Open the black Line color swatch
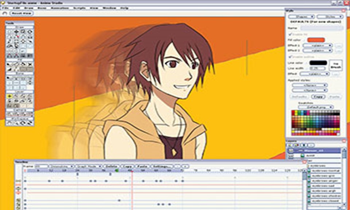 [x=318, y=63]
